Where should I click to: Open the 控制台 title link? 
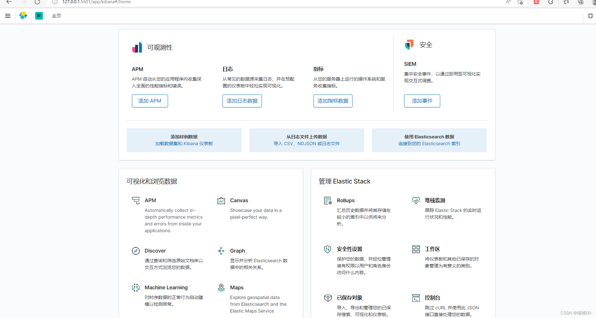pyautogui.click(x=432, y=298)
